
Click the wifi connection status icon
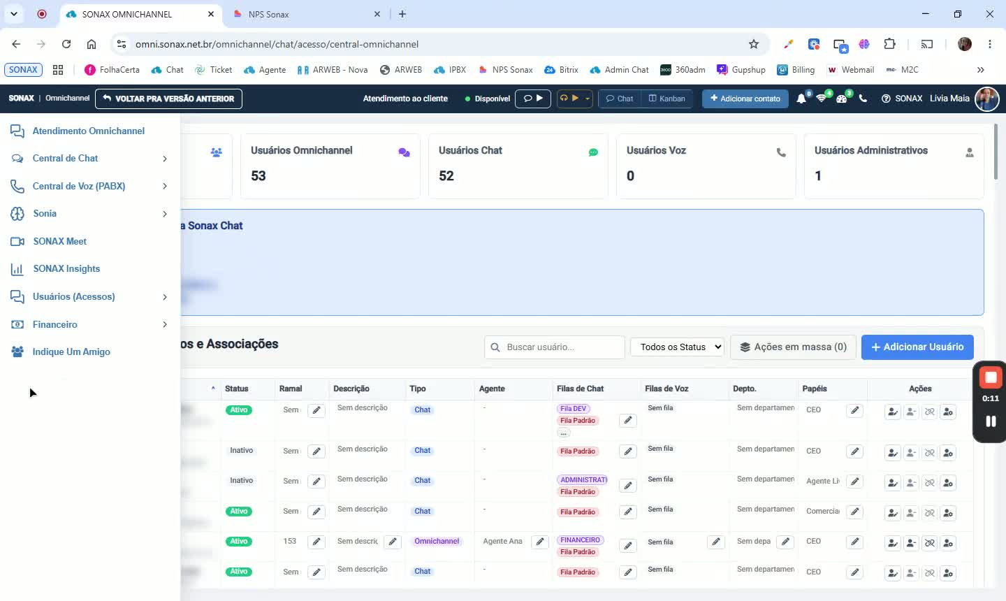tap(822, 99)
